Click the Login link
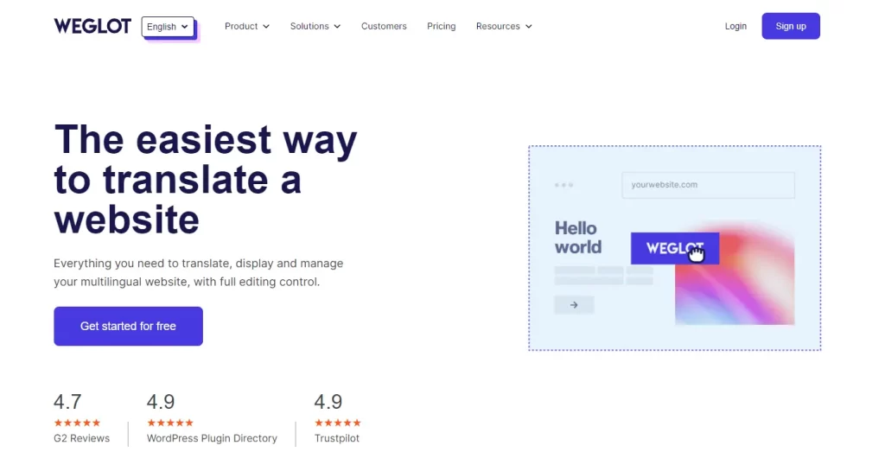 (x=735, y=26)
